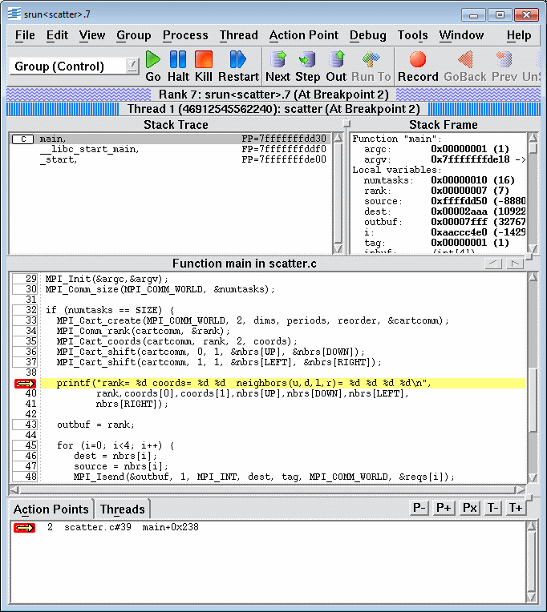The width and height of the screenshot is (547, 612).
Task: Click the numtasks variable value
Action: point(472,180)
